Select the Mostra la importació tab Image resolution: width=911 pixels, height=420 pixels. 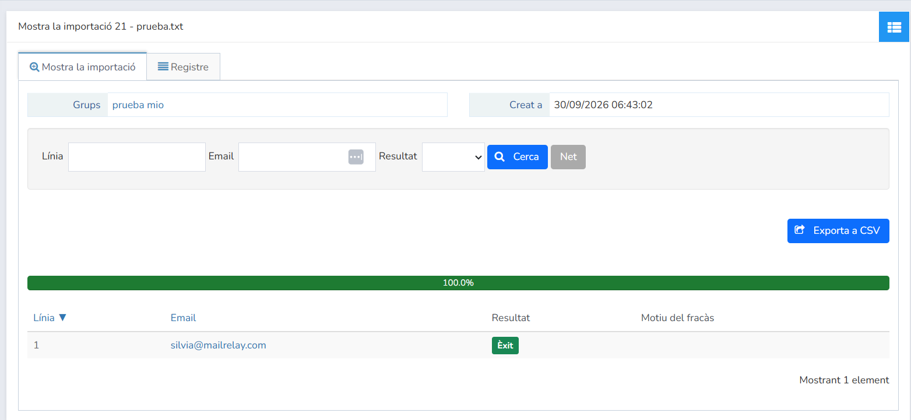(x=82, y=67)
